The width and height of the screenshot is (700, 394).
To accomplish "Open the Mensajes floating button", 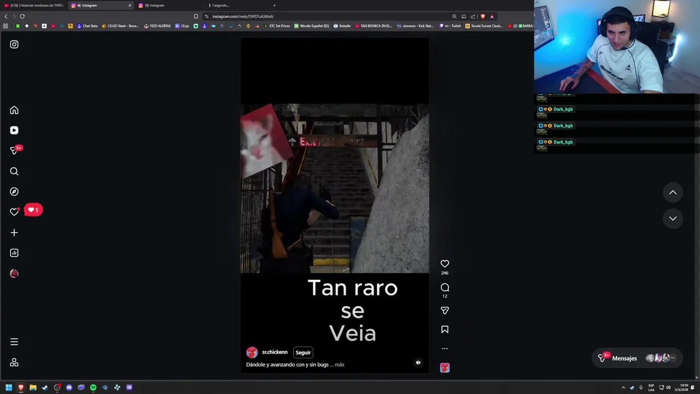I will point(636,358).
